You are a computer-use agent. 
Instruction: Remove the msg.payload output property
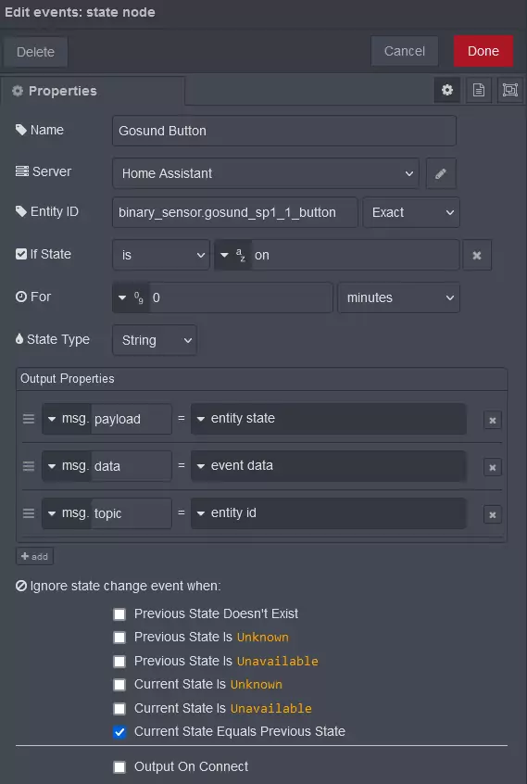[493, 420]
